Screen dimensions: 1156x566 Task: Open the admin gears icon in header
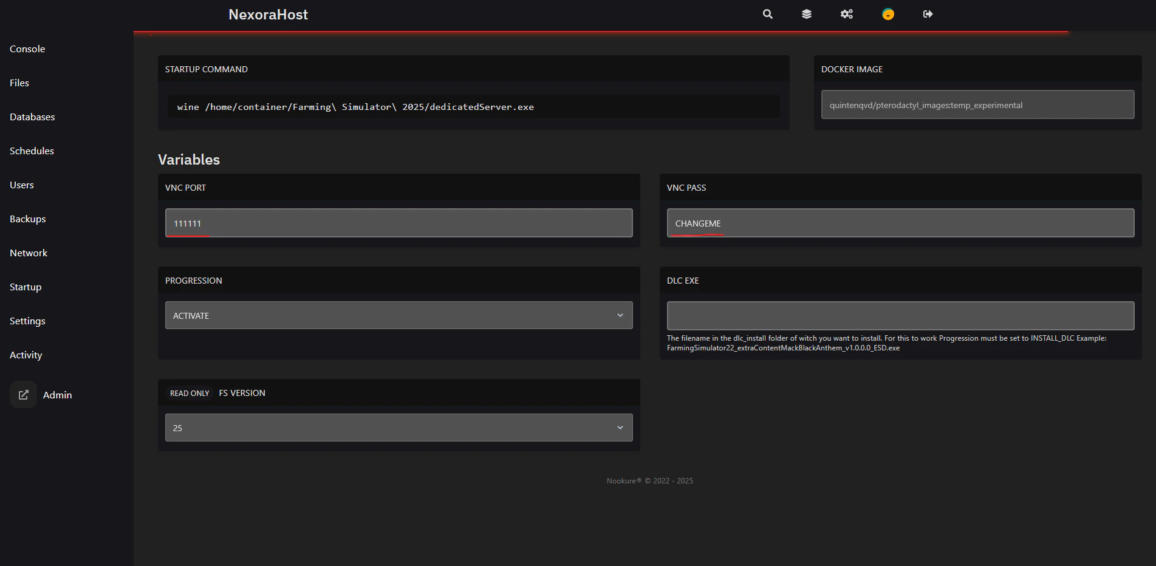pyautogui.click(x=847, y=14)
